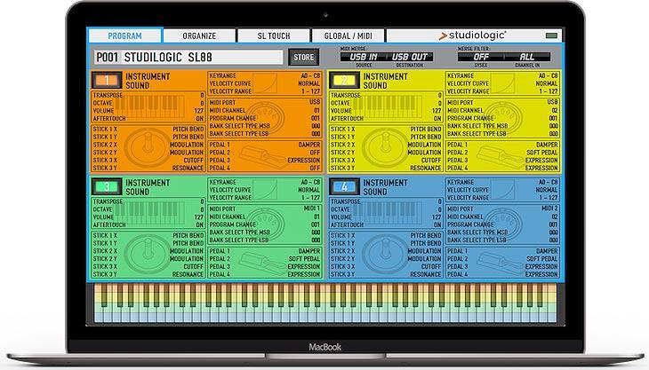The height and width of the screenshot is (370, 649).
Task: Toggle zone 4 blue enable button
Action: 344,186
